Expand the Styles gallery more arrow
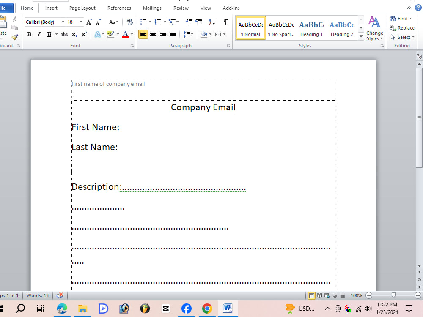Screen dimensions: 423x317 pos(361,37)
